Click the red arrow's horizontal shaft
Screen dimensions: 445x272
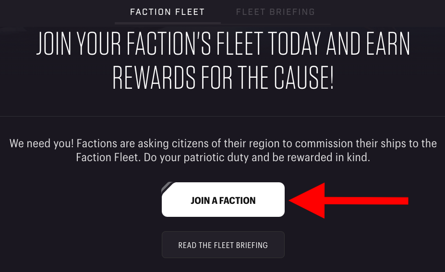click(366, 201)
